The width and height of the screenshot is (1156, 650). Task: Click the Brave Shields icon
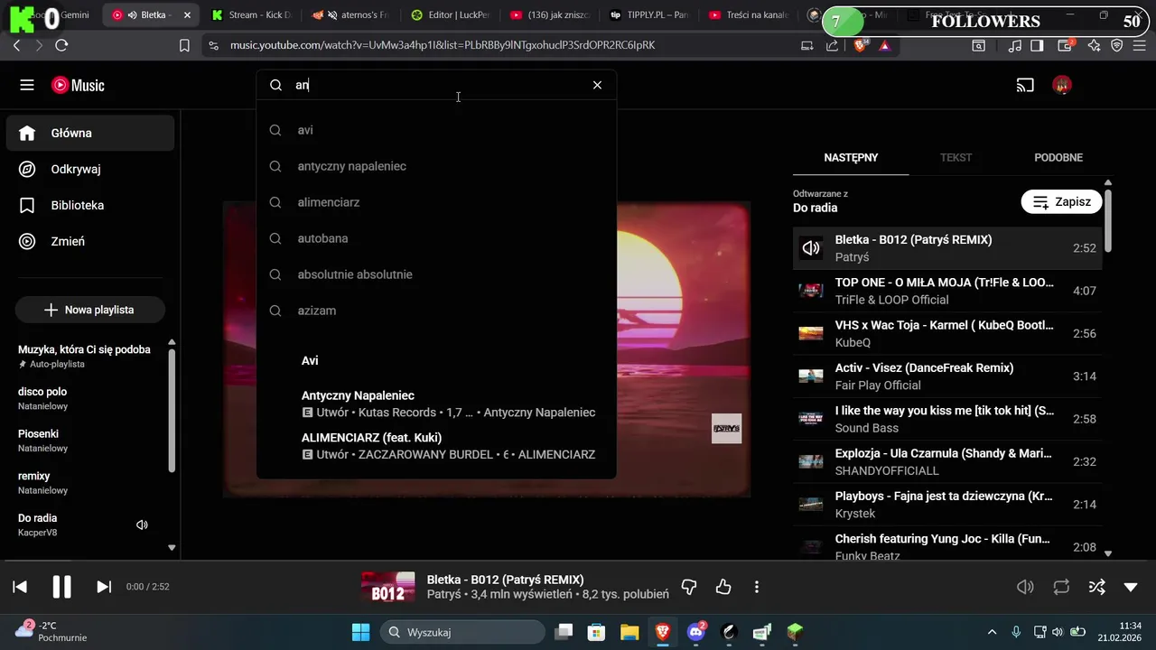pyautogui.click(x=861, y=45)
